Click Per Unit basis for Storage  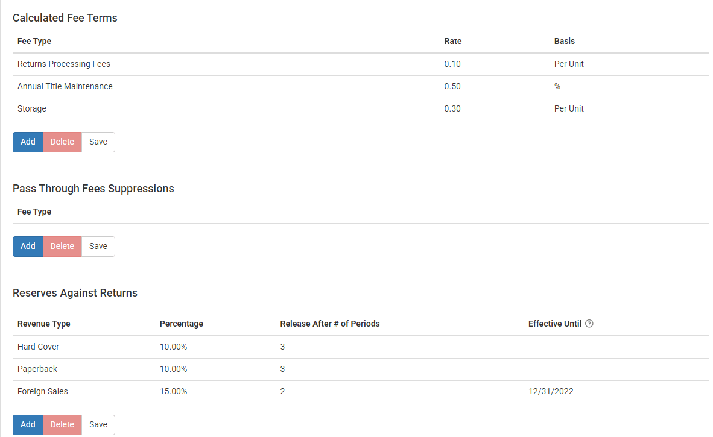coord(569,109)
